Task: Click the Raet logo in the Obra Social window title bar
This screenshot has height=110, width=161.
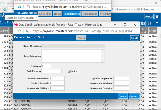Action: tap(16, 25)
